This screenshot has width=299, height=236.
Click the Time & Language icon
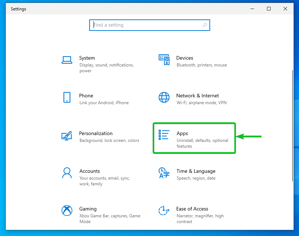[164, 173]
